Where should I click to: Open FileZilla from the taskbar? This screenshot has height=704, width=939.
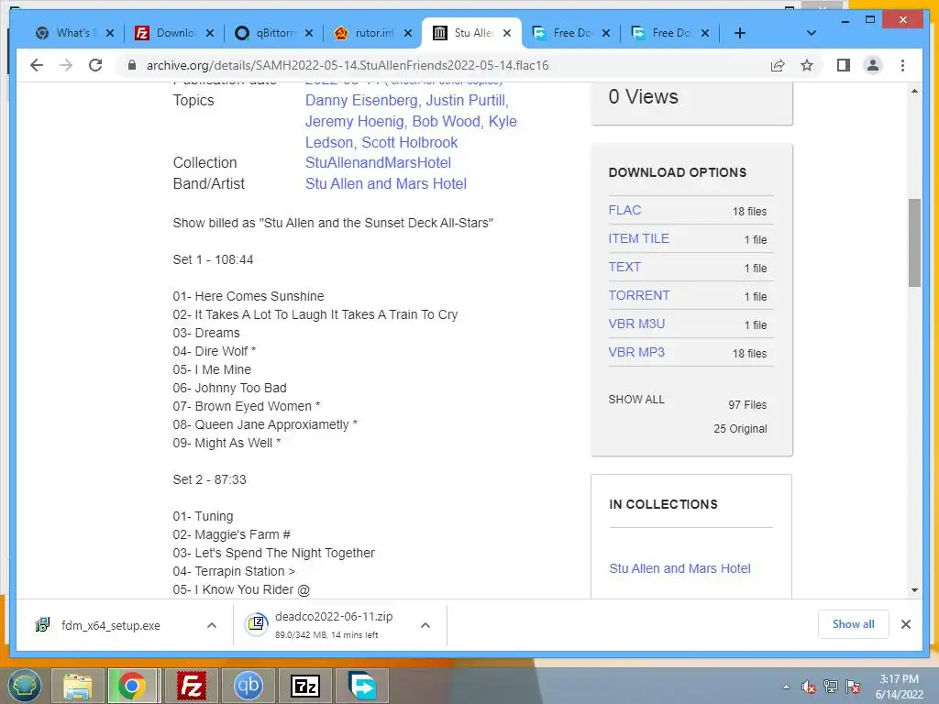192,686
